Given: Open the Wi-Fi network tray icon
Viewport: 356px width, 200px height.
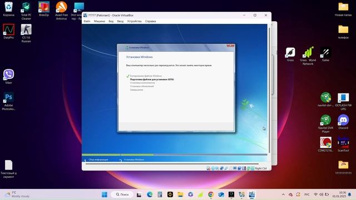Looking at the screenshot, I should point(315,194).
